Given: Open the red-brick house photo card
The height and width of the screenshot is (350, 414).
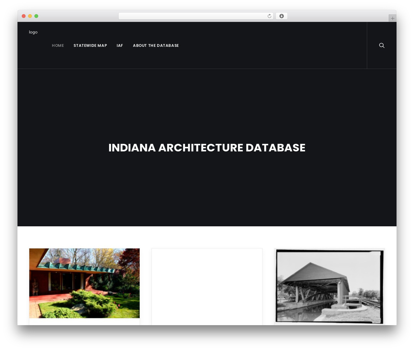Looking at the screenshot, I should tap(84, 283).
